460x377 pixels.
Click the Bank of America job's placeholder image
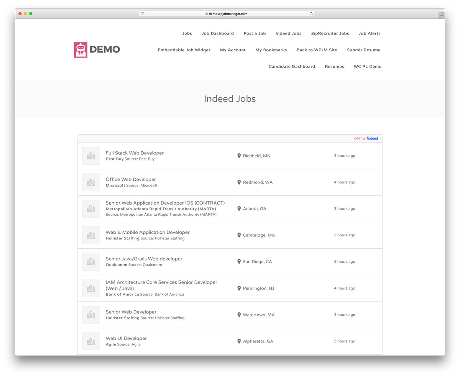[91, 288]
